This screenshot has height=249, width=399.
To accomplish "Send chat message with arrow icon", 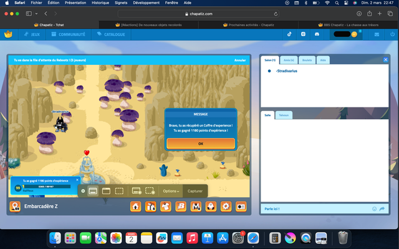I will pyautogui.click(x=382, y=209).
